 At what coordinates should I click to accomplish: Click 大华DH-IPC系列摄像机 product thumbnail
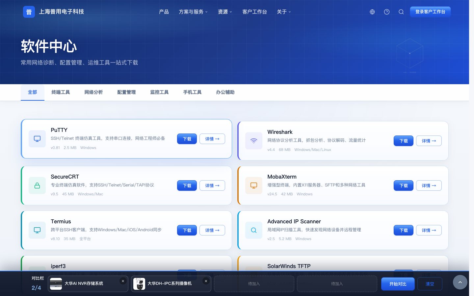tap(139, 284)
